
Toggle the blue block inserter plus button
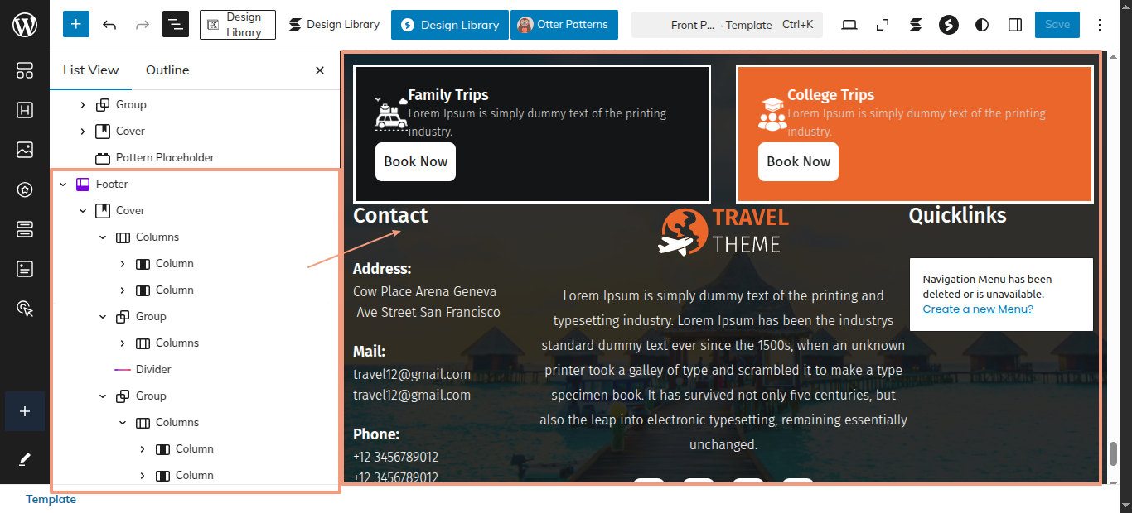[75, 25]
